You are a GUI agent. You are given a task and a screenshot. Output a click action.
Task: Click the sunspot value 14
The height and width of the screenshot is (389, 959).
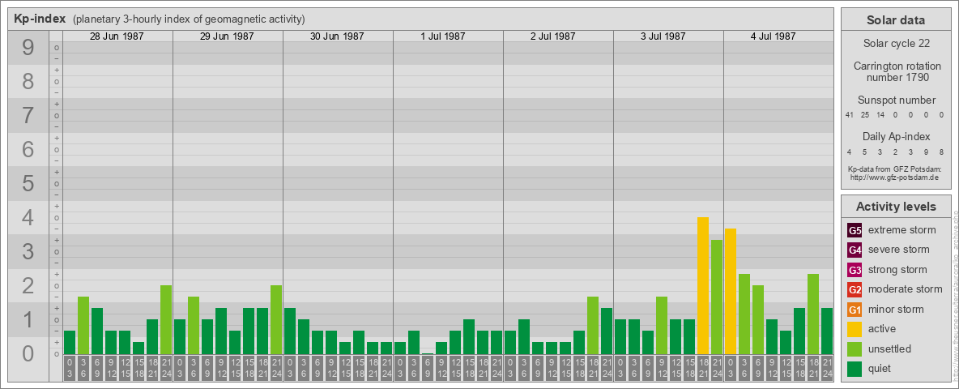[x=880, y=115]
